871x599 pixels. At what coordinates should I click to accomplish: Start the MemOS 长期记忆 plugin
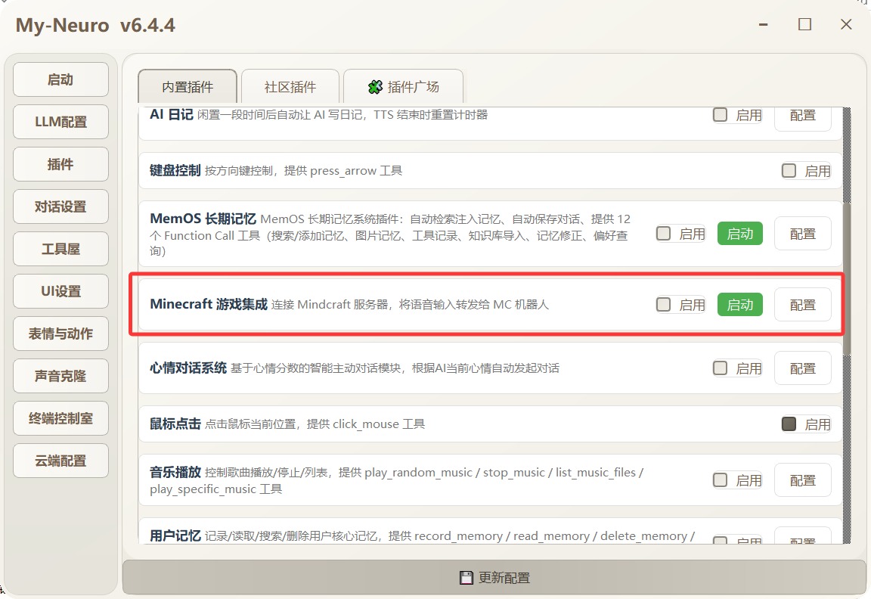pos(739,234)
